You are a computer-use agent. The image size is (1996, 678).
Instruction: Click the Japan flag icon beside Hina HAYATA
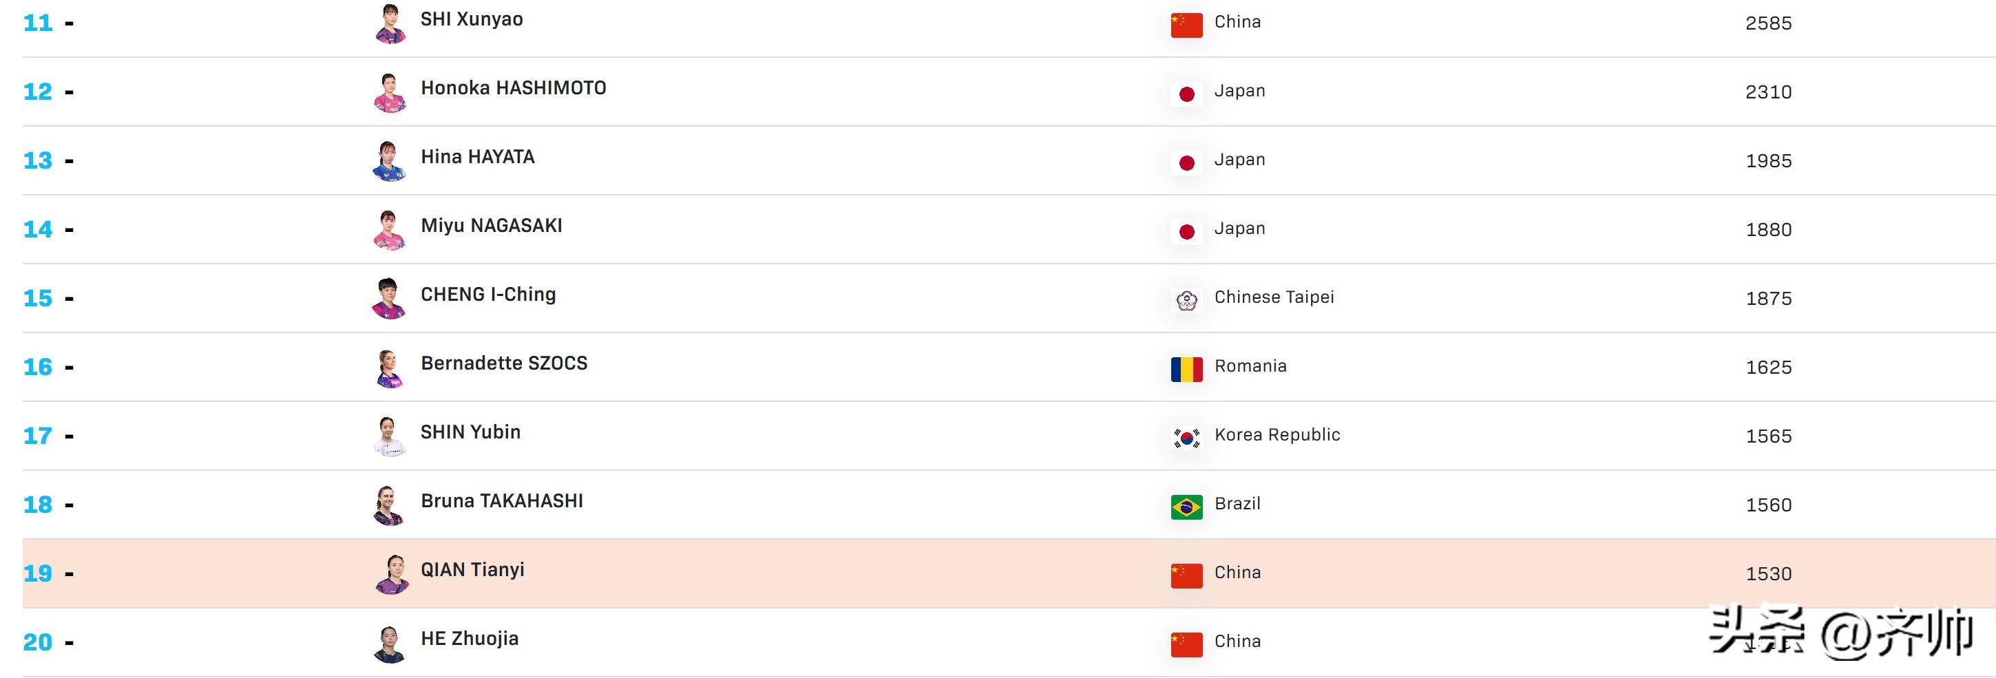(1186, 162)
